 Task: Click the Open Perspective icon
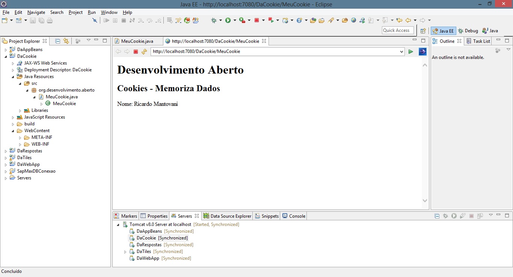pos(423,31)
